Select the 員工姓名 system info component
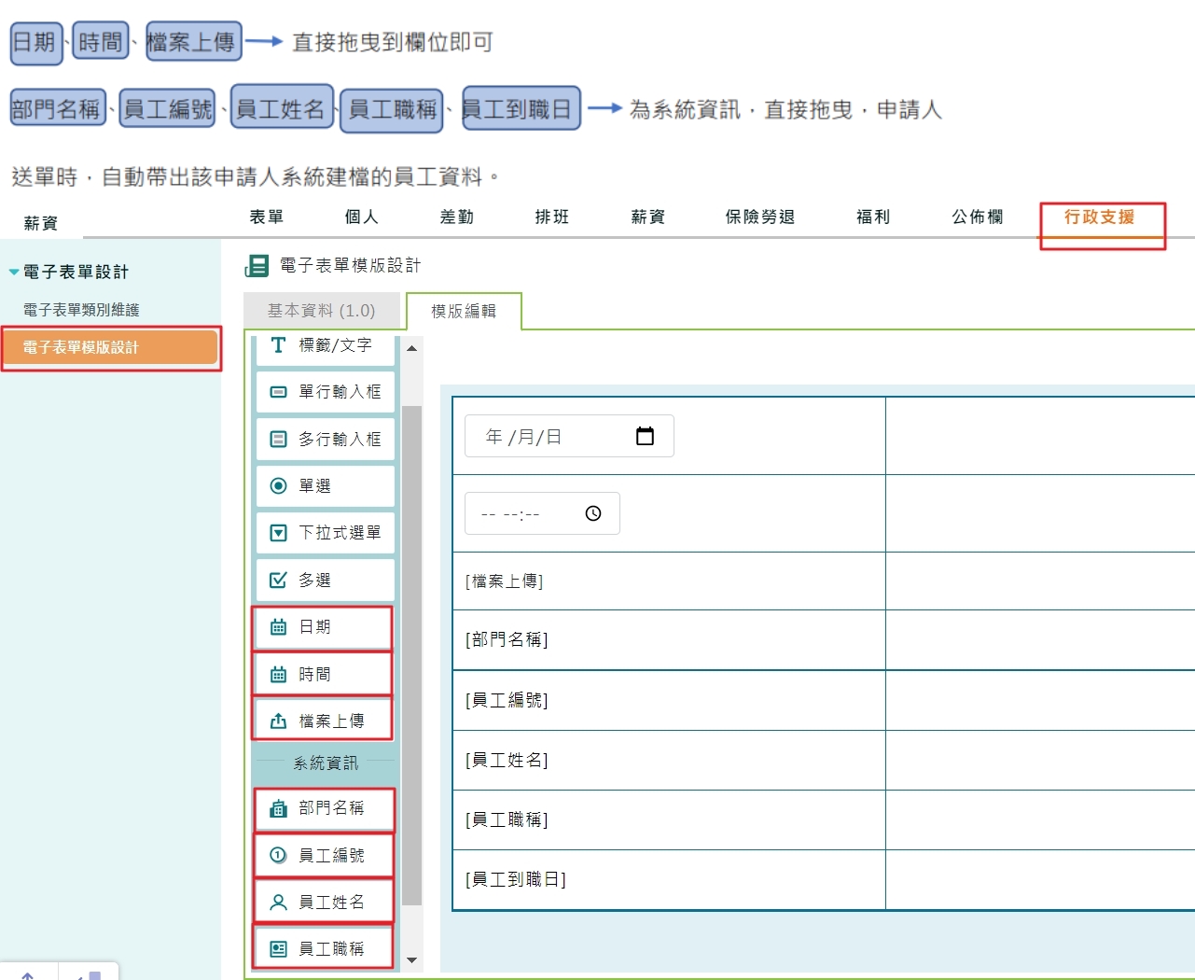1195x980 pixels. [x=322, y=901]
